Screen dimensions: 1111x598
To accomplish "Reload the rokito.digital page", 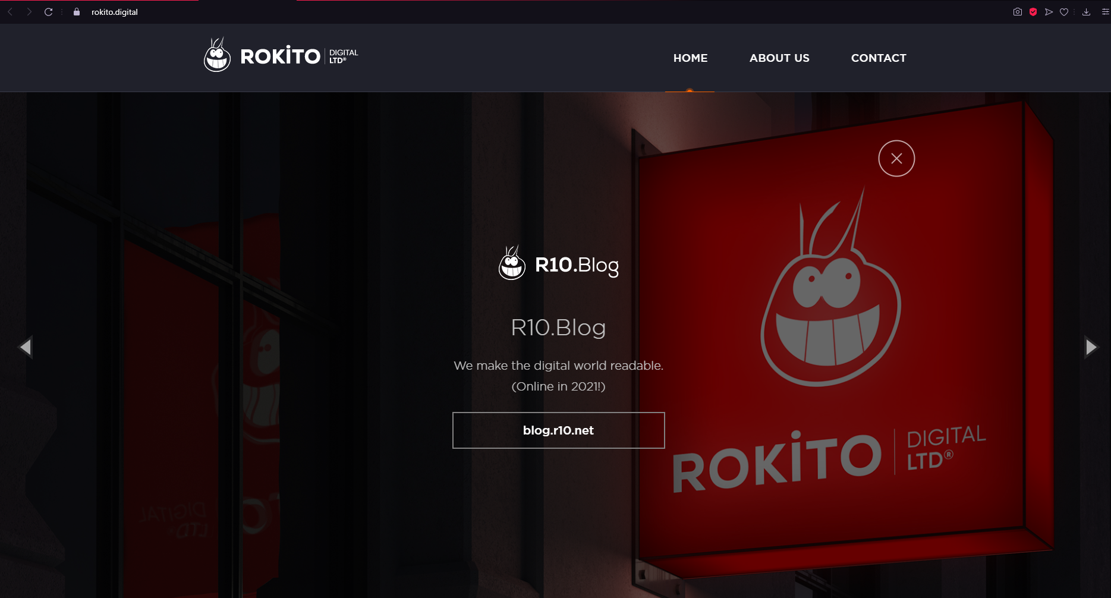I will (49, 12).
